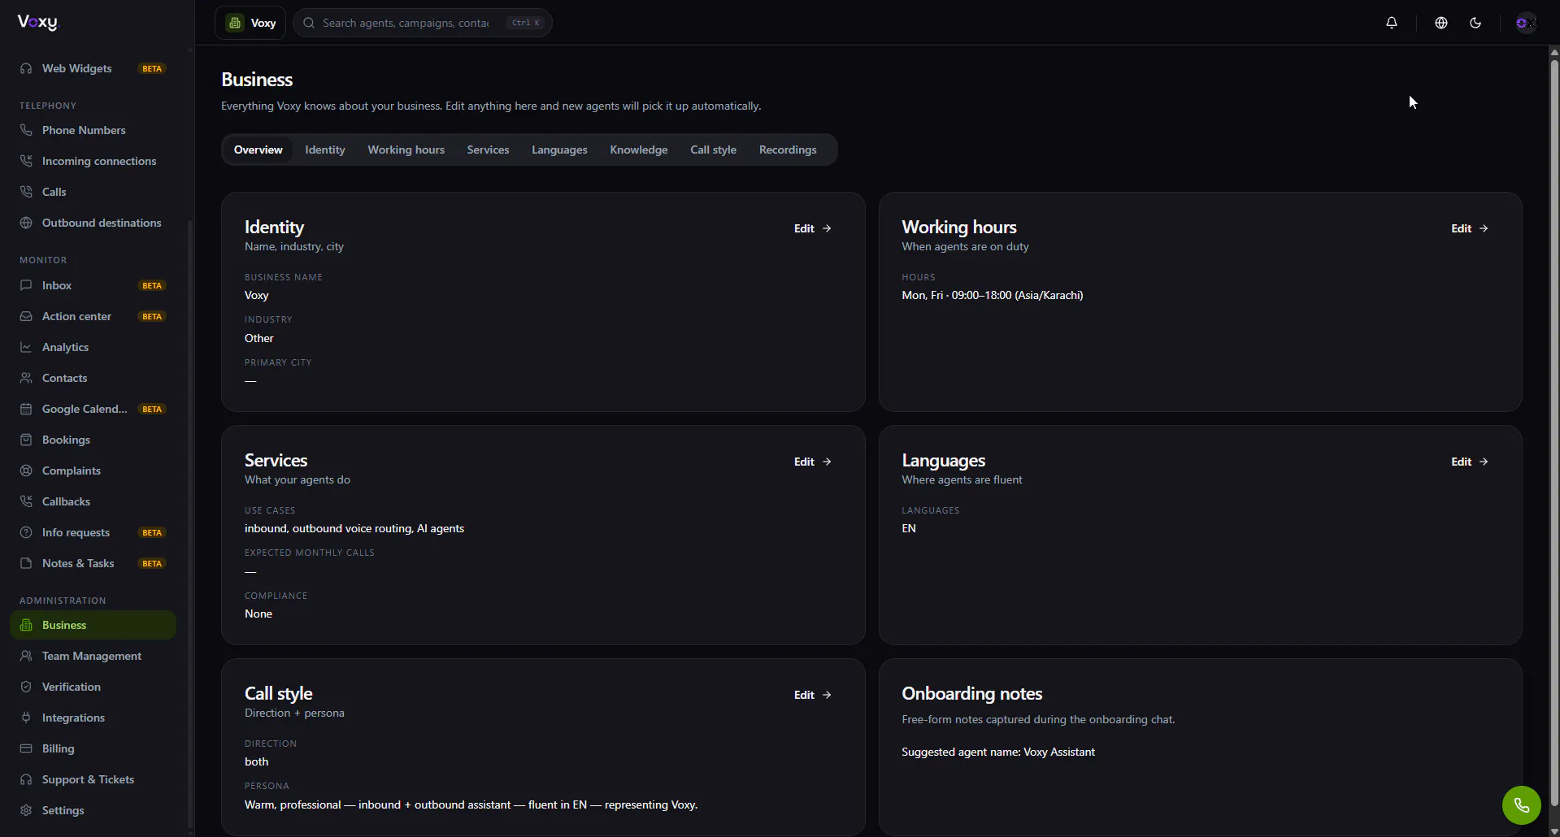Open Team Management
Screen dimensions: 1560x837
[93, 656]
